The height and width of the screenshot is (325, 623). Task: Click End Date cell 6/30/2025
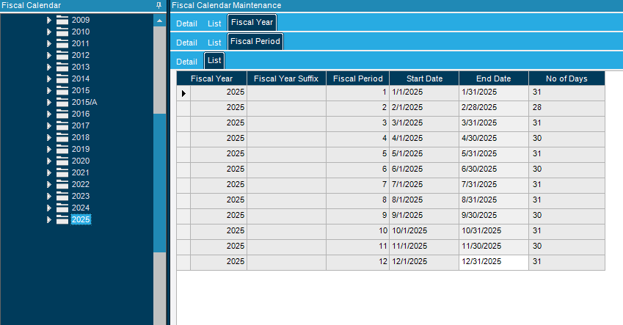[494, 170]
